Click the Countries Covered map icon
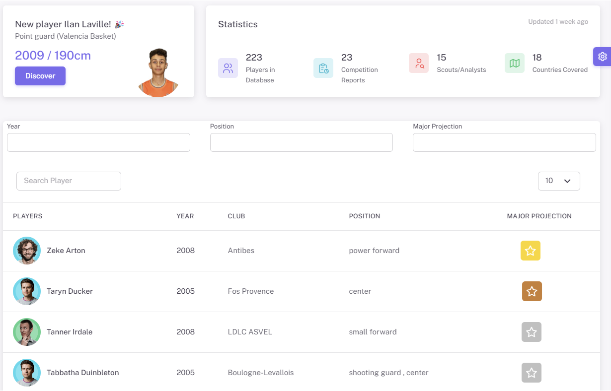 [515, 64]
